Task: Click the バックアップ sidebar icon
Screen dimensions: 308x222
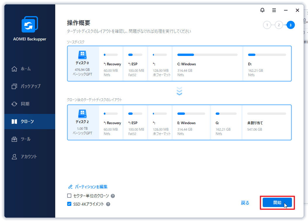Action: pyautogui.click(x=14, y=86)
